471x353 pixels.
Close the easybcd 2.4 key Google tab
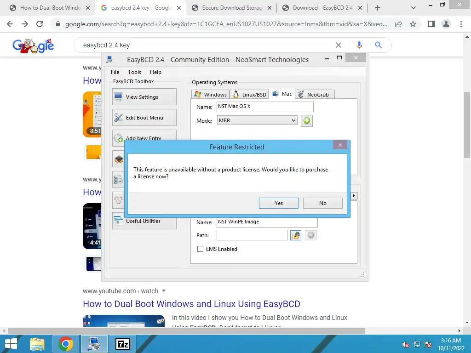pyautogui.click(x=179, y=8)
